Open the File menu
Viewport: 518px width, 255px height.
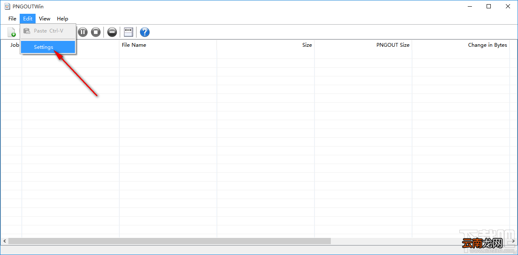[13, 19]
